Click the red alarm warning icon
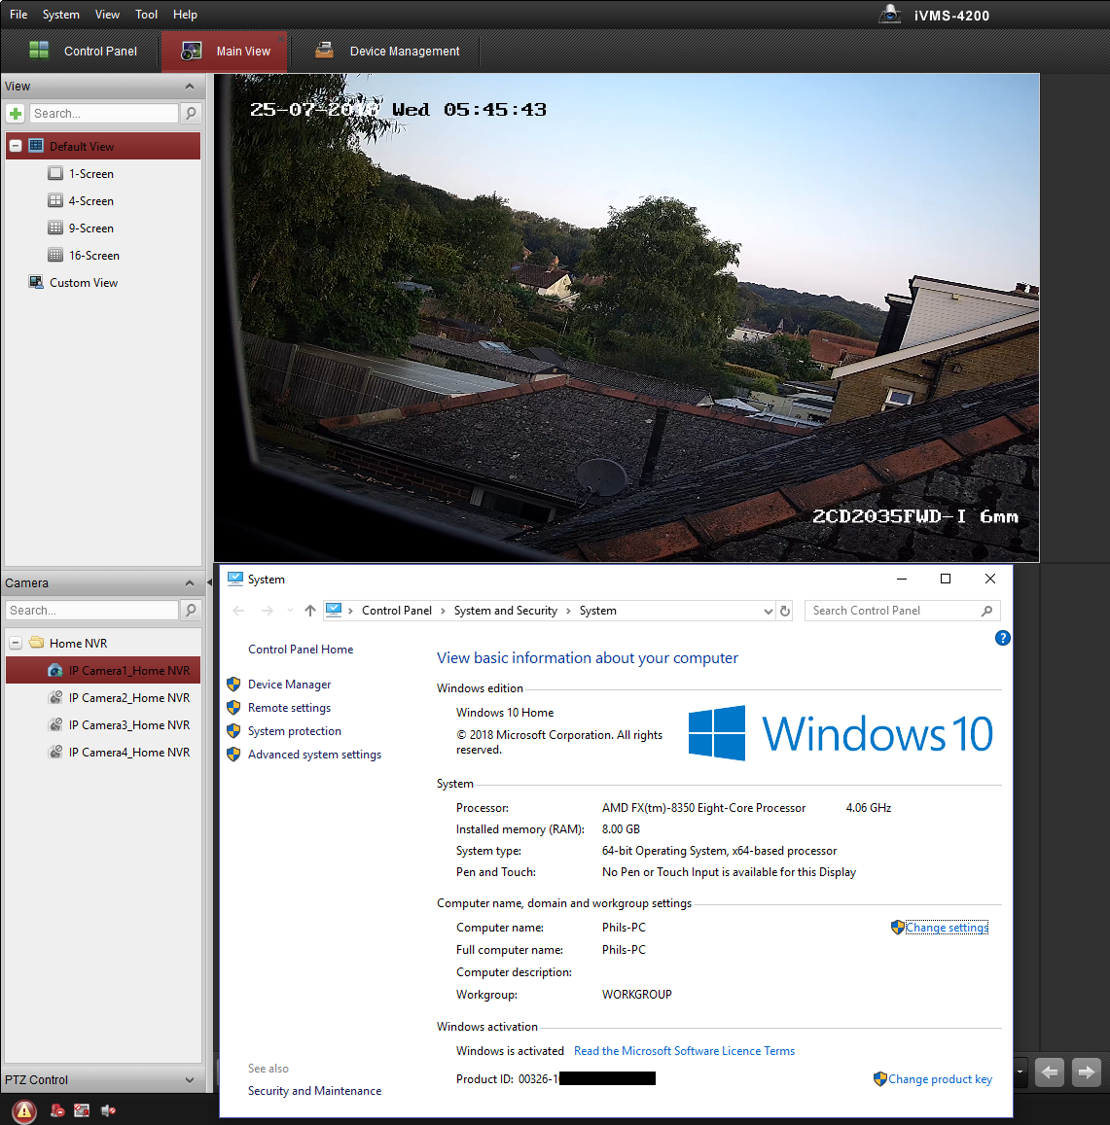This screenshot has width=1110, height=1125. (23, 1110)
